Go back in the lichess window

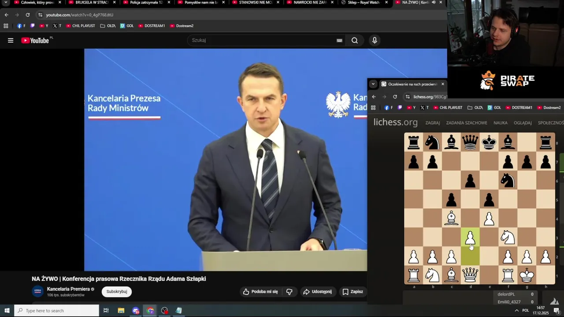point(374,97)
